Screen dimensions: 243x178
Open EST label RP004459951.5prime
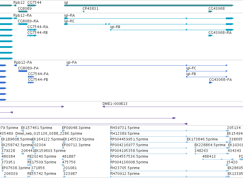pos(129,139)
